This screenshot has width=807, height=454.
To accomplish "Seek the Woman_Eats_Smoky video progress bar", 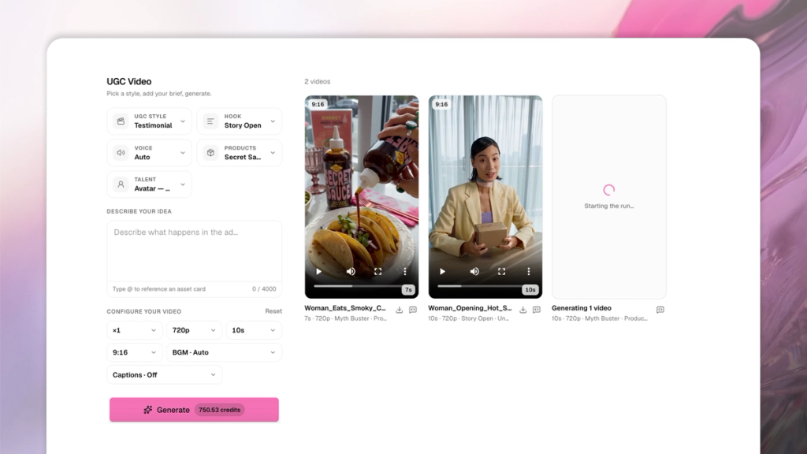I will (x=357, y=286).
